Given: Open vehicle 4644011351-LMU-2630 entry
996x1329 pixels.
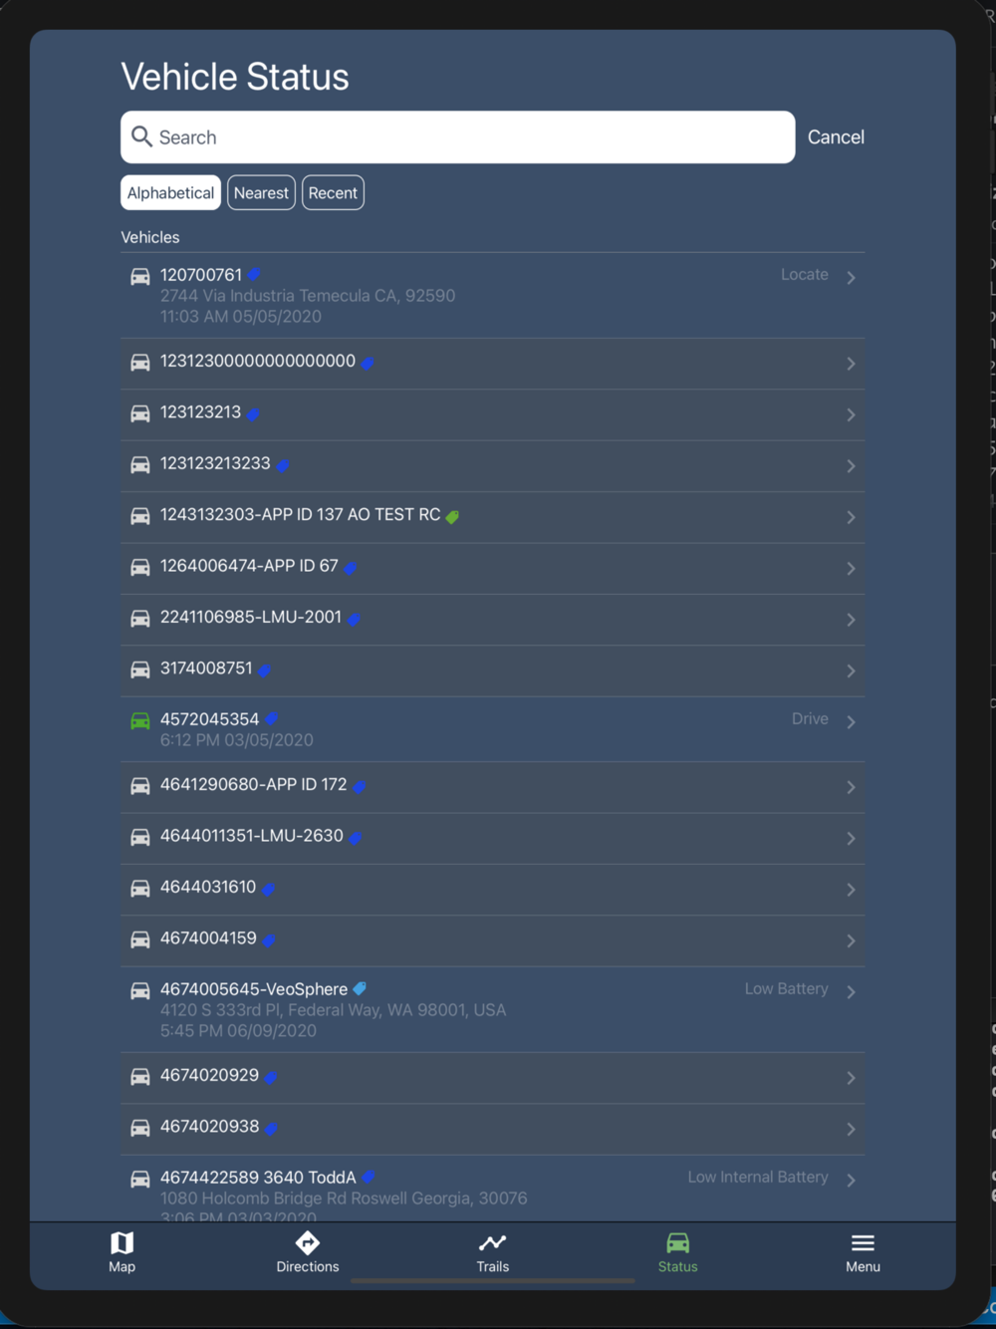Looking at the screenshot, I should click(x=492, y=838).
